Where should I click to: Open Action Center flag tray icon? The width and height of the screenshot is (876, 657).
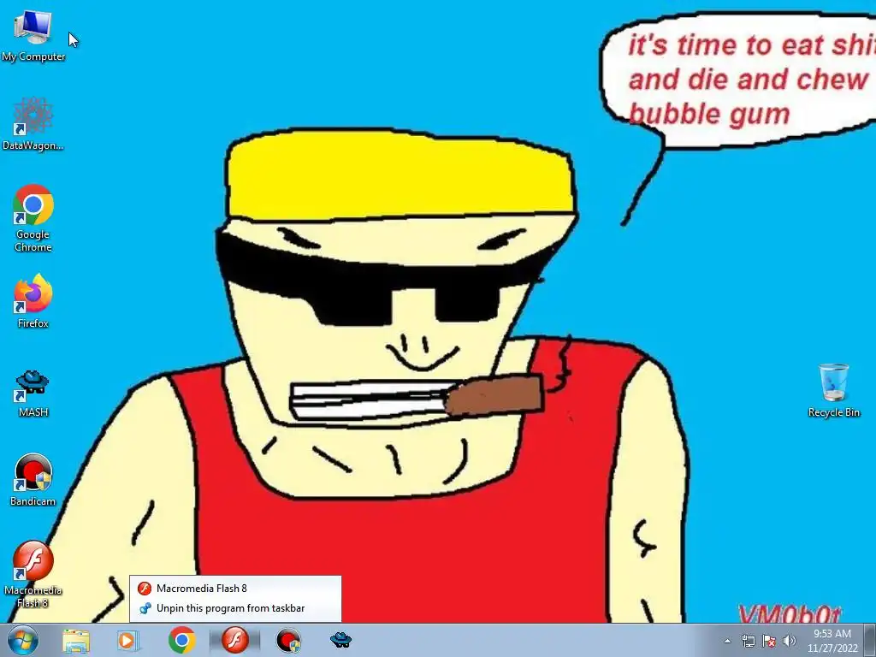point(769,641)
